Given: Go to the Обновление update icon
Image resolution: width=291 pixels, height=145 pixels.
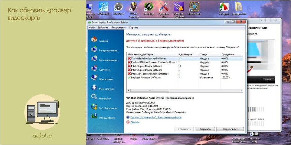Looking at the screenshot, I should pyautogui.click(x=94, y=78).
